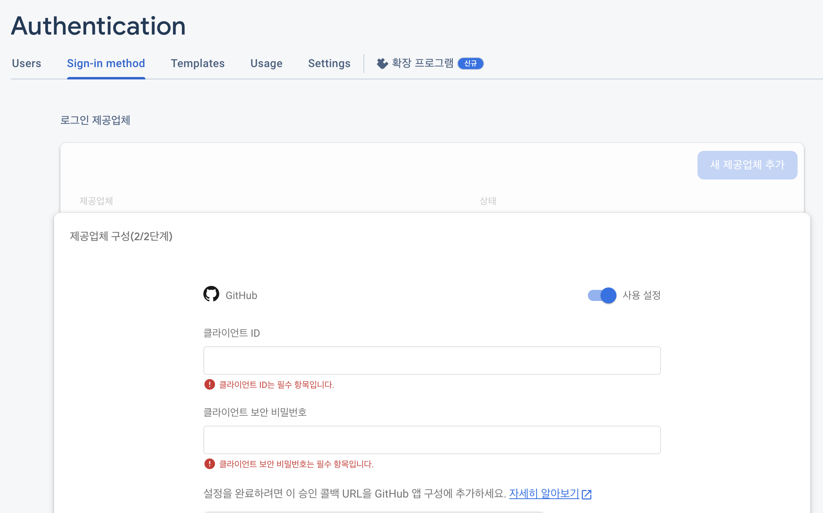
Task: Click the 사용 설정 toggle label
Action: (x=641, y=295)
